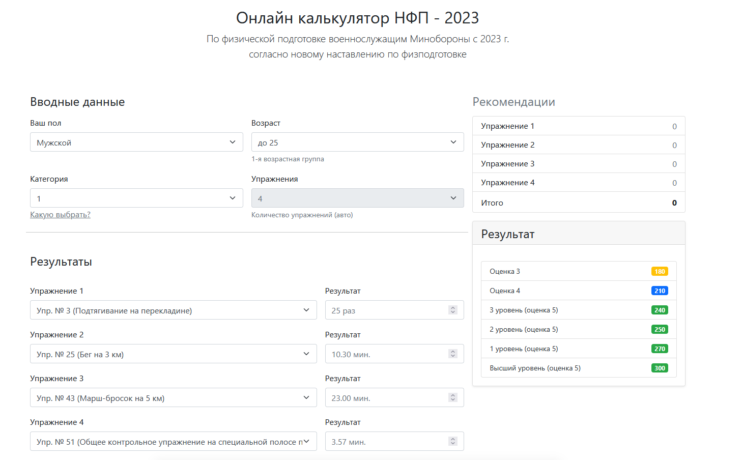Click the green 300 badge

pyautogui.click(x=660, y=368)
